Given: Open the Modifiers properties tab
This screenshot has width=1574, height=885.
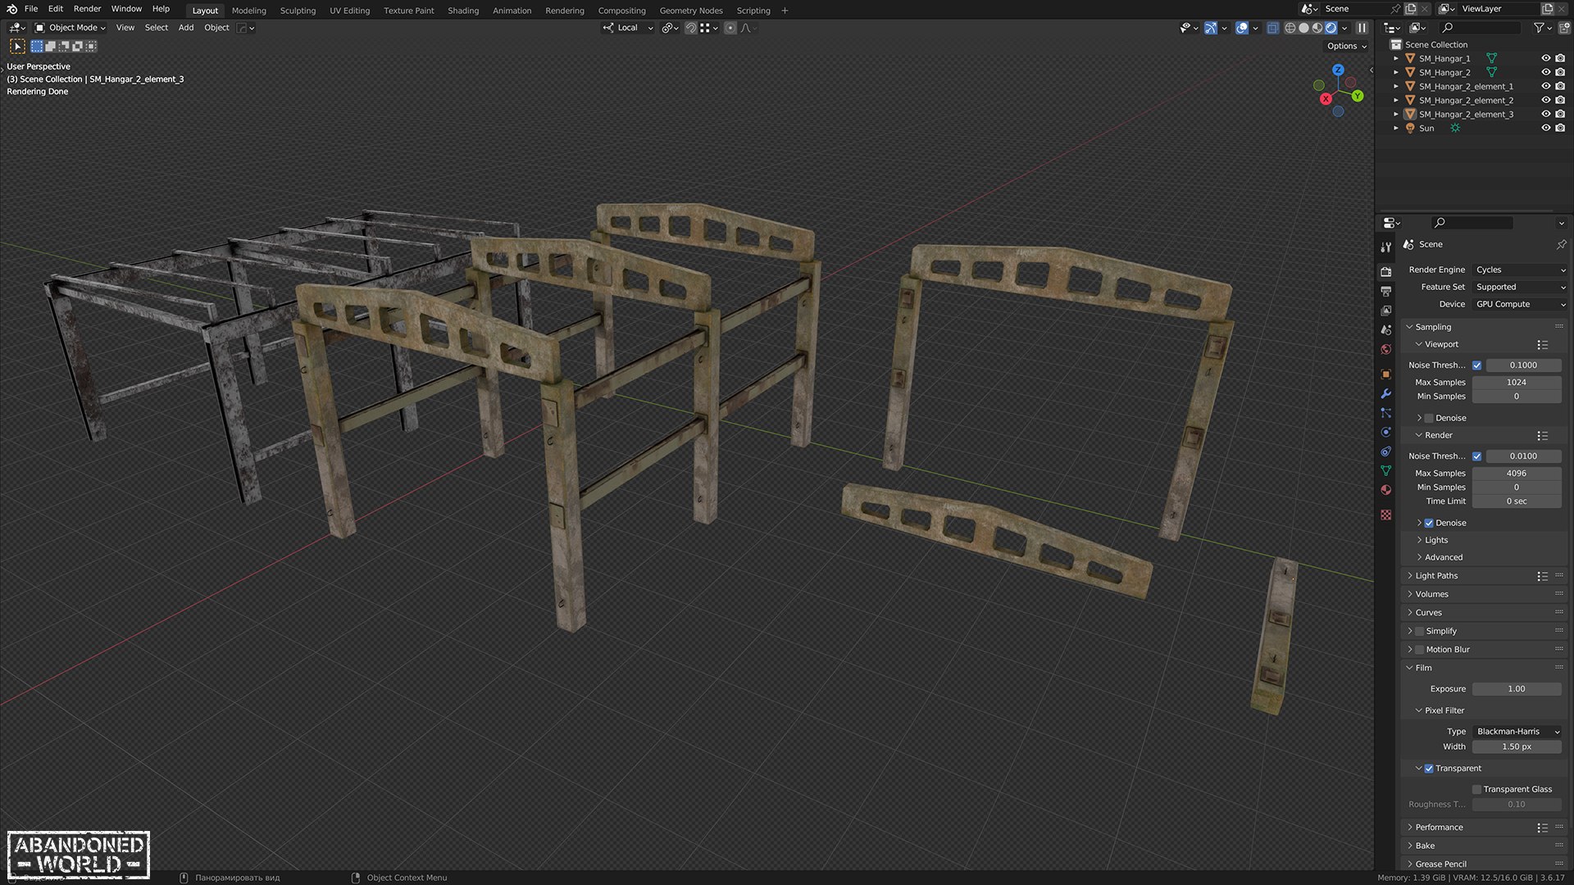Looking at the screenshot, I should tap(1385, 393).
